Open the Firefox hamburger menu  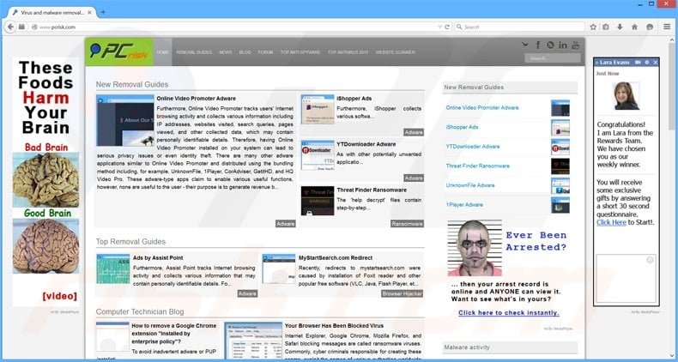tap(667, 27)
